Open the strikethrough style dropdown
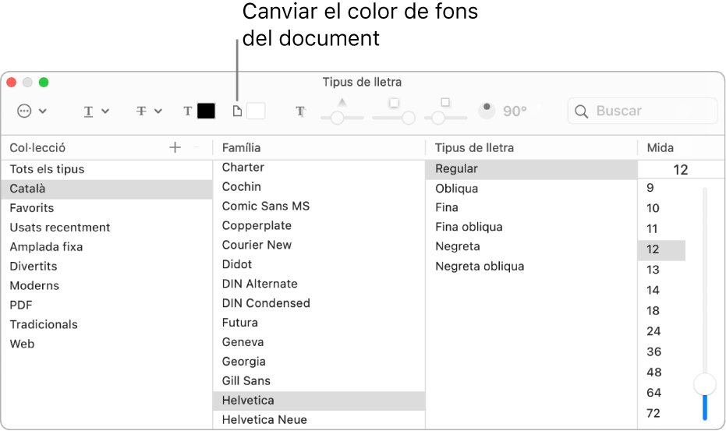This screenshot has height=431, width=726. coord(149,111)
